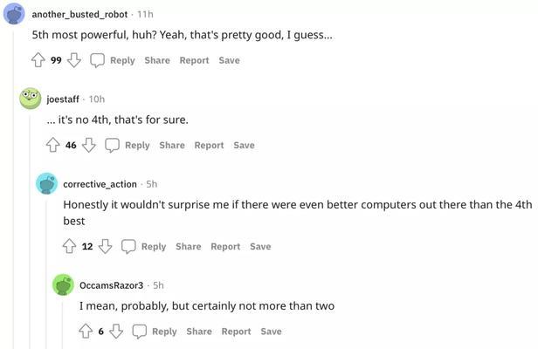Image resolution: width=538 pixels, height=349 pixels.
Task: Downvote joestaff's comment
Action: tap(89, 145)
